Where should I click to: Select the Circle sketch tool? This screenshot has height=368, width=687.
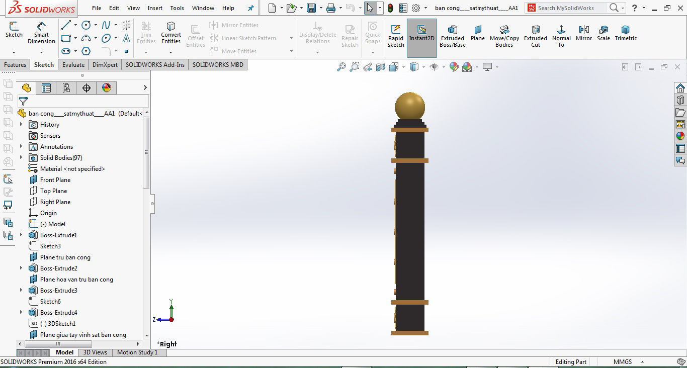[86, 25]
